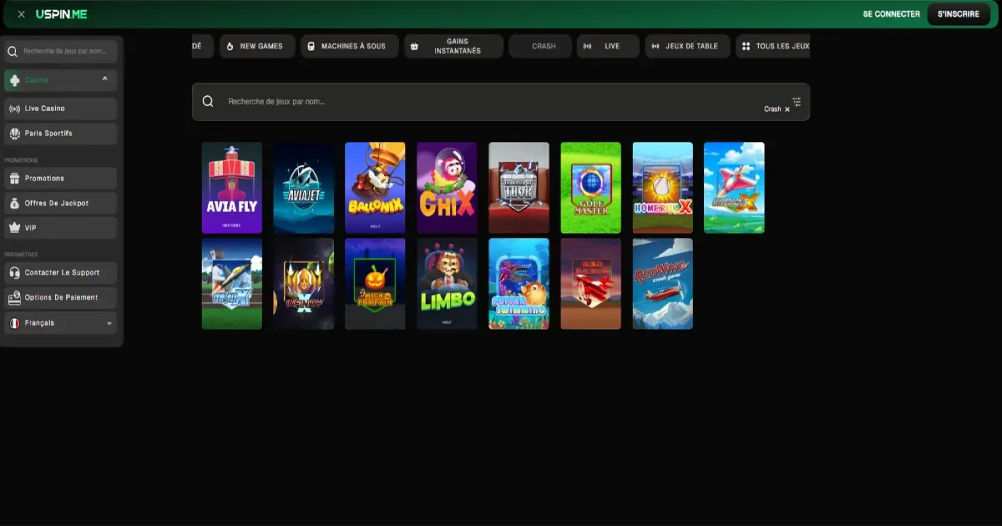Select the Live category tab
This screenshot has height=526, width=1002.
coord(608,46)
